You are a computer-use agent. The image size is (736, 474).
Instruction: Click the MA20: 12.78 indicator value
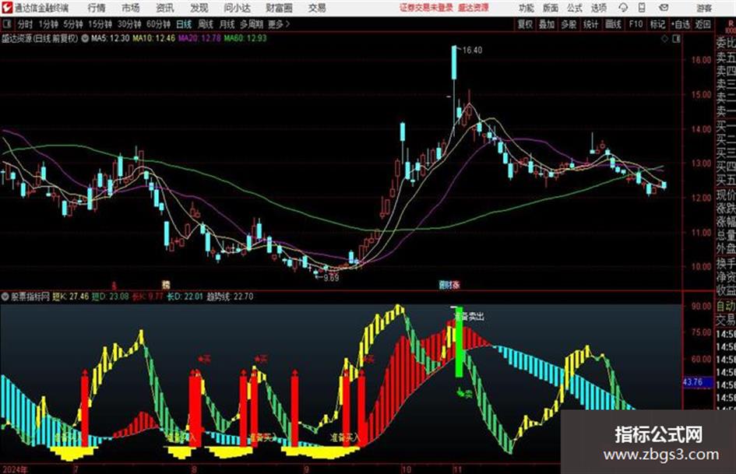click(199, 38)
